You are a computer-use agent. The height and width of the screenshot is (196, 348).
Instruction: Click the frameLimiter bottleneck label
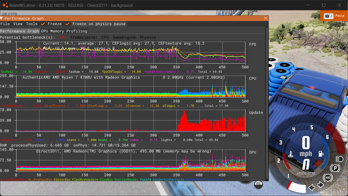tap(84, 37)
